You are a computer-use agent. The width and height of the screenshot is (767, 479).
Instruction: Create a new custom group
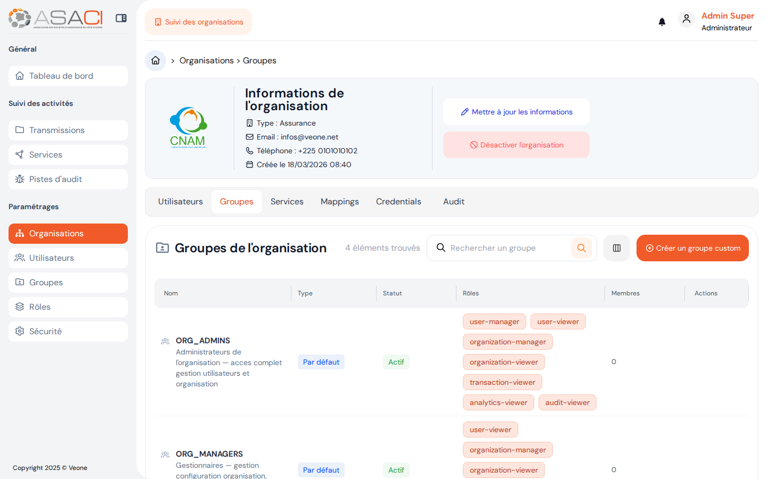pyautogui.click(x=692, y=248)
